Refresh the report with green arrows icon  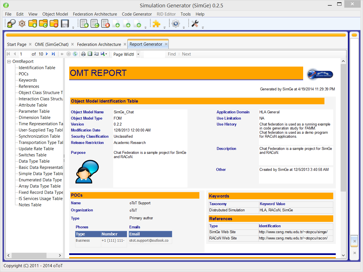(75, 54)
